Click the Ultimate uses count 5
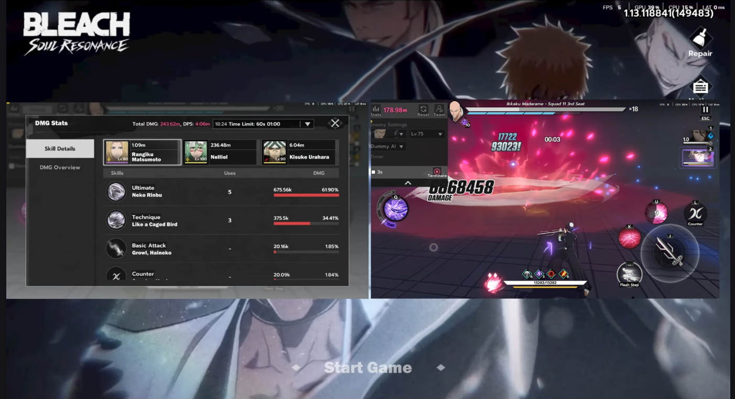Viewport: 735px width, 399px height. tap(230, 192)
